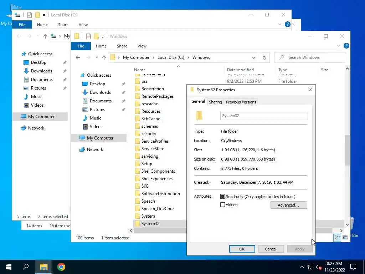Viewport: 365px width, 274px height.
Task: Expand the ribbon in Local Disk window
Action: [x=279, y=25]
